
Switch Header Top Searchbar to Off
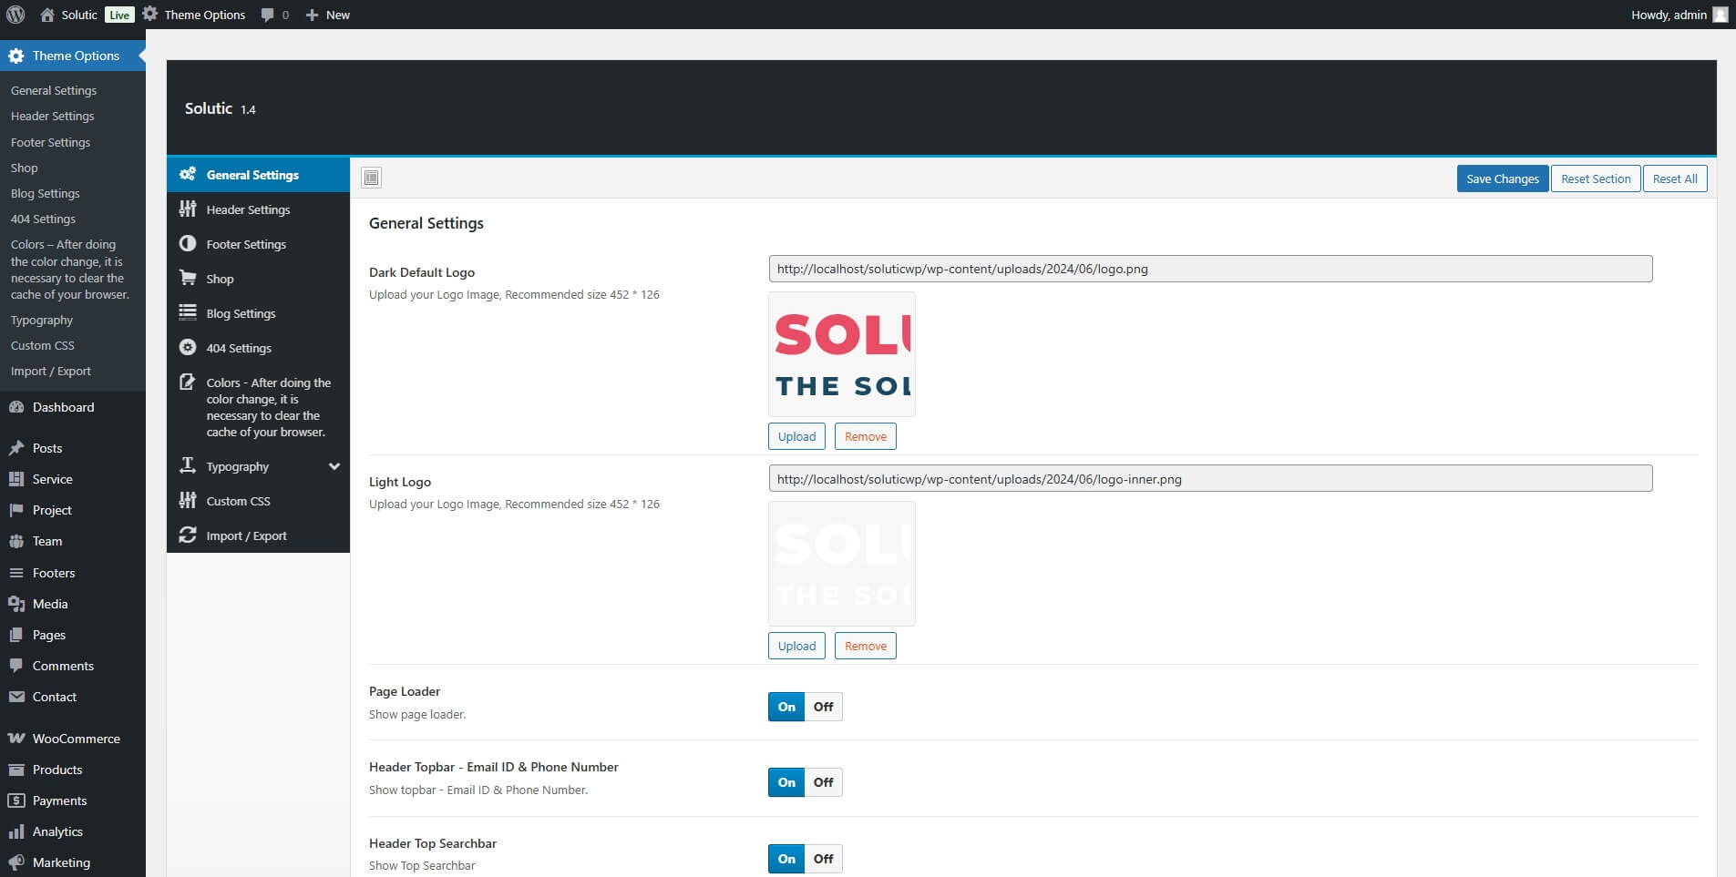(x=823, y=859)
